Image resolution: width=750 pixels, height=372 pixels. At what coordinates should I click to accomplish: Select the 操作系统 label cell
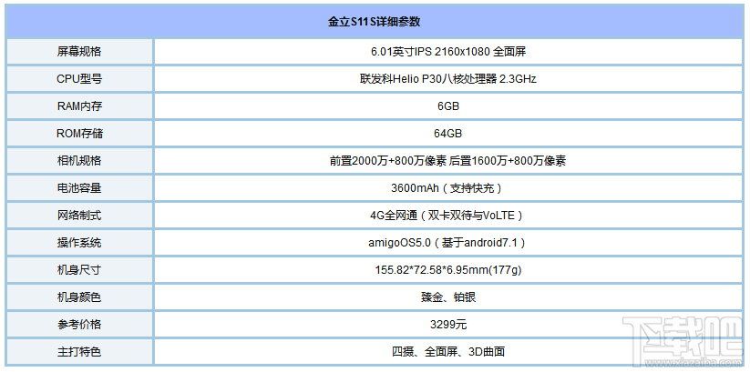point(79,243)
